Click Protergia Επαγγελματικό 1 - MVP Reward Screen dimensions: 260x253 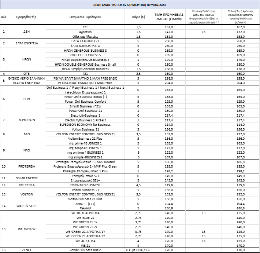(x=85, y=162)
